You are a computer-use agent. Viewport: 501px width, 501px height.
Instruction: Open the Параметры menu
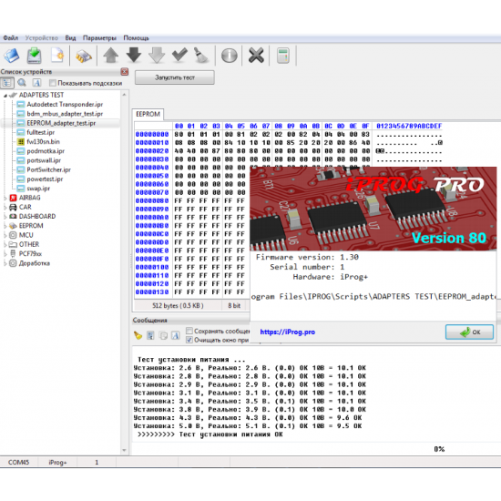point(99,38)
